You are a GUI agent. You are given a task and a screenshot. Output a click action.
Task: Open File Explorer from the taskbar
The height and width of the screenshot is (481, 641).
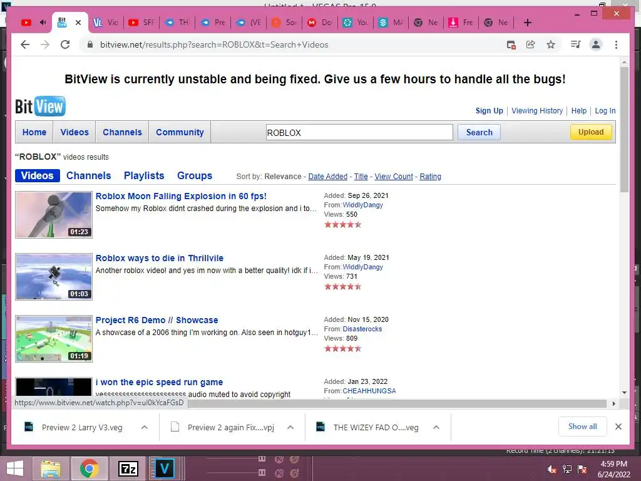tap(51, 468)
